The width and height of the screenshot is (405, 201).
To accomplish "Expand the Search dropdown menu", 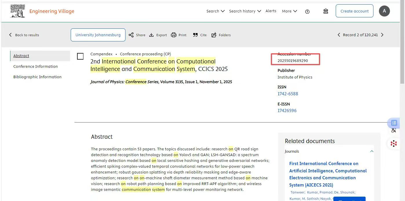I will click(x=215, y=11).
